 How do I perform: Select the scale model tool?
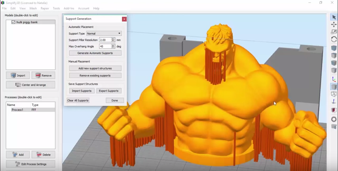click(334, 32)
